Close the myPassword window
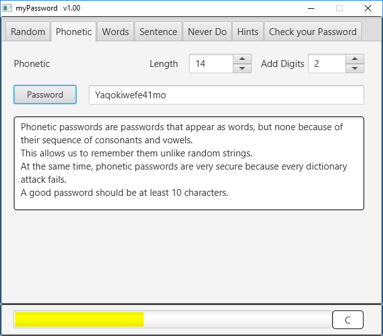Screen dimensions: 383x336 (x=368, y=8)
